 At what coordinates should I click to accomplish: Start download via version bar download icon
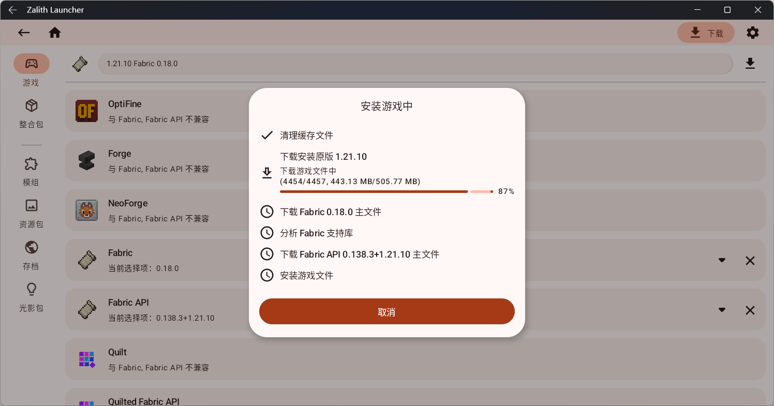tap(750, 63)
